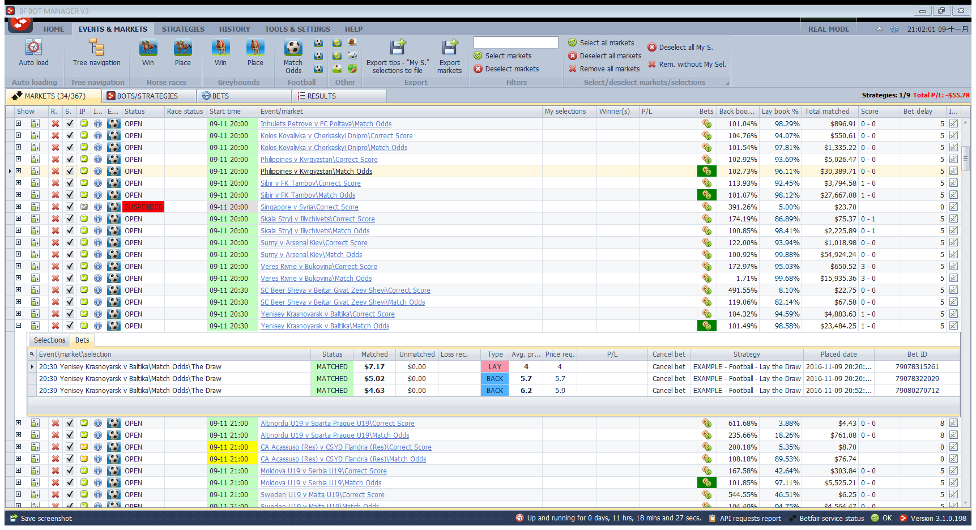976x530 pixels.
Task: Remove Kolos Kovalivka Correct Score market (red X)
Action: (x=55, y=135)
